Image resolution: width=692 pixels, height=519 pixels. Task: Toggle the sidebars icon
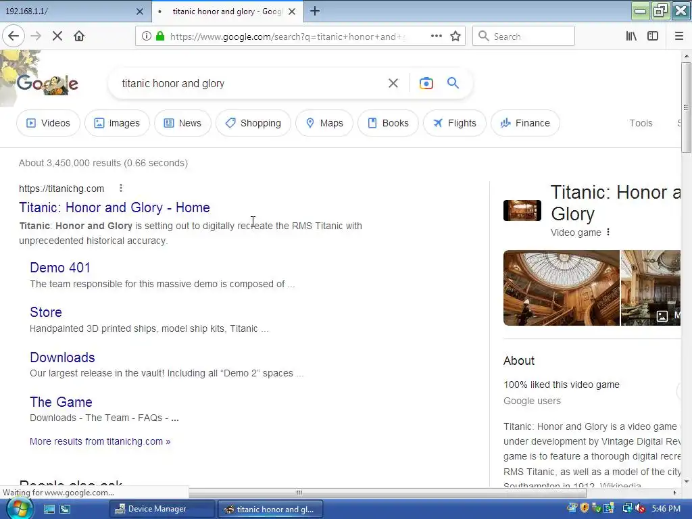[653, 36]
